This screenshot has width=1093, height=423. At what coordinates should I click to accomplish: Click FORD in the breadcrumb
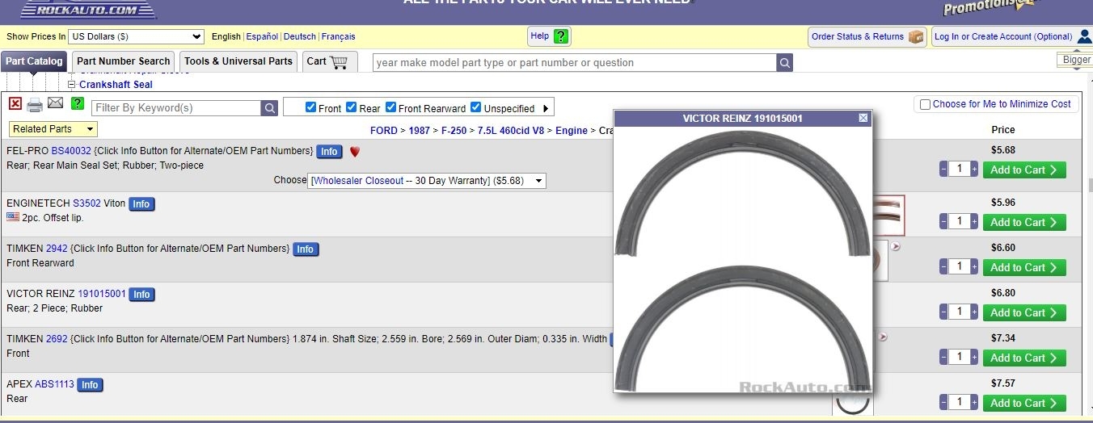pyautogui.click(x=384, y=131)
